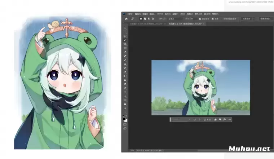Choose Intersect with Selection mode

click(x=153, y=19)
